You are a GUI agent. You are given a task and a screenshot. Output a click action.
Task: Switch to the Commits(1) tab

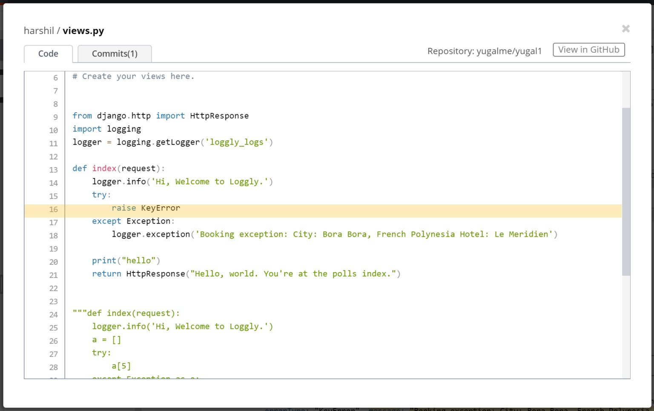pos(114,54)
